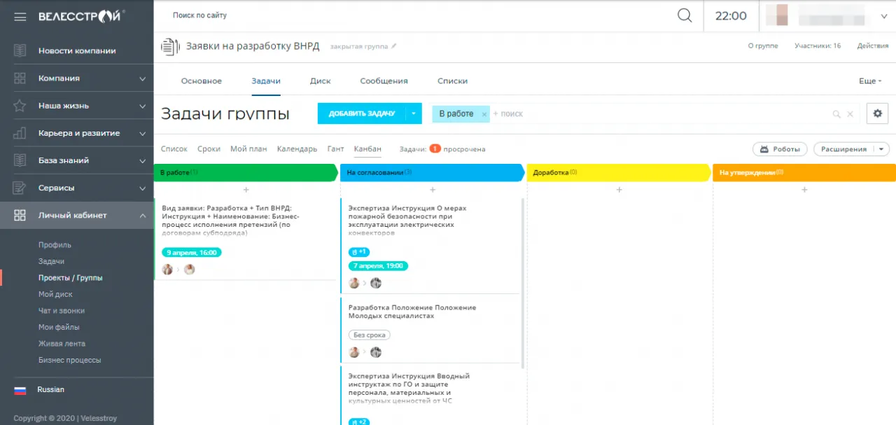Click pencil icon next to 'закрытая группа'

[x=394, y=46]
